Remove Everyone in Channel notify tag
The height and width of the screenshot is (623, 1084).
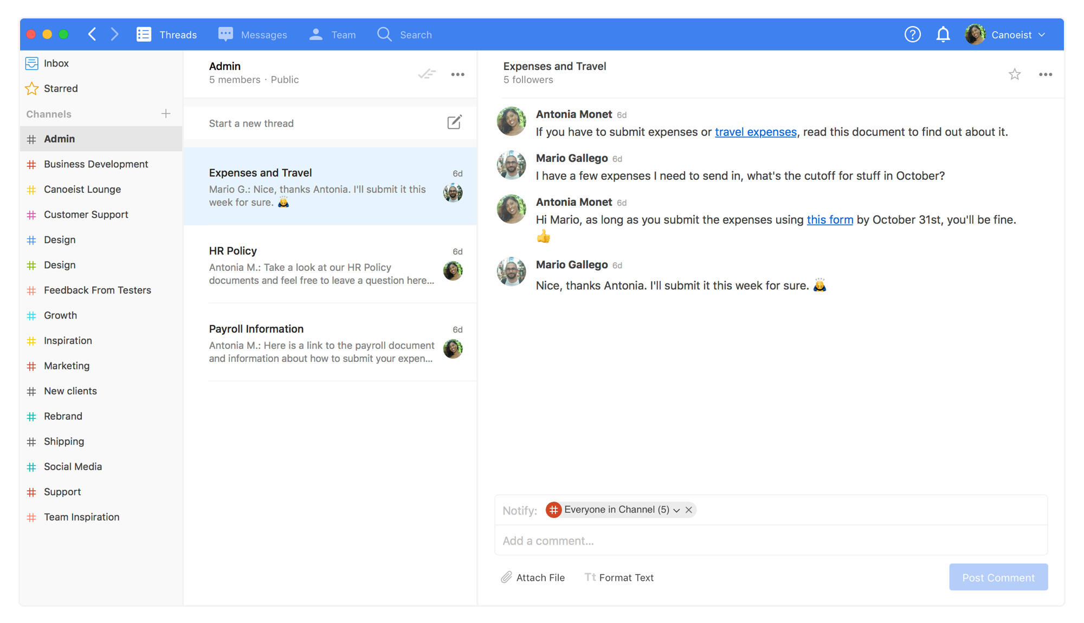pyautogui.click(x=689, y=510)
